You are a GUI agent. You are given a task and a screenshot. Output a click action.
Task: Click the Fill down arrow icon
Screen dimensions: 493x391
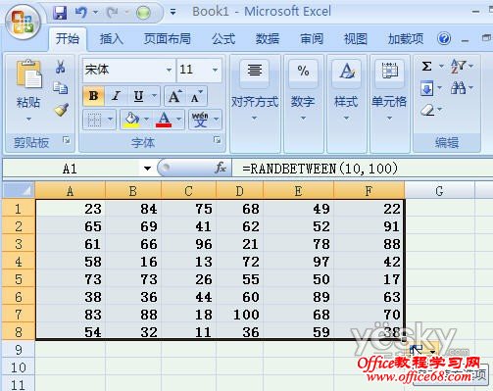point(426,88)
